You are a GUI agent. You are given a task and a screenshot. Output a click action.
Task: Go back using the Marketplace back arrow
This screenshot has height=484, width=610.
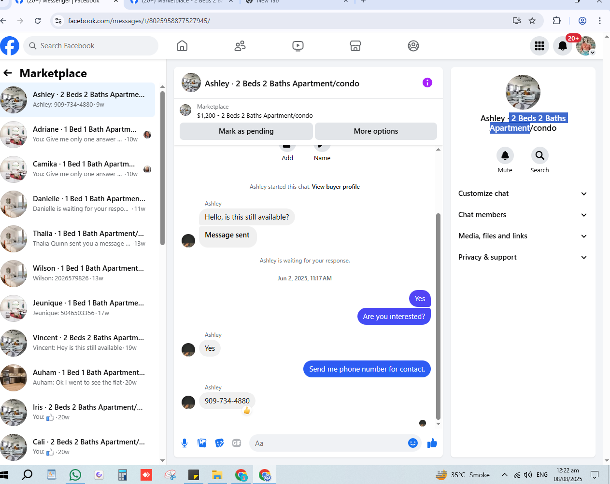[8, 73]
